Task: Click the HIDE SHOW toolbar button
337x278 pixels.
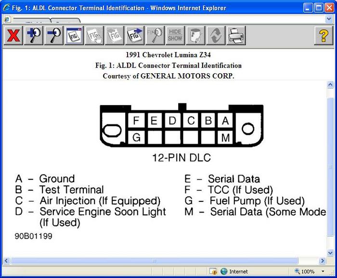Action: tap(175, 36)
